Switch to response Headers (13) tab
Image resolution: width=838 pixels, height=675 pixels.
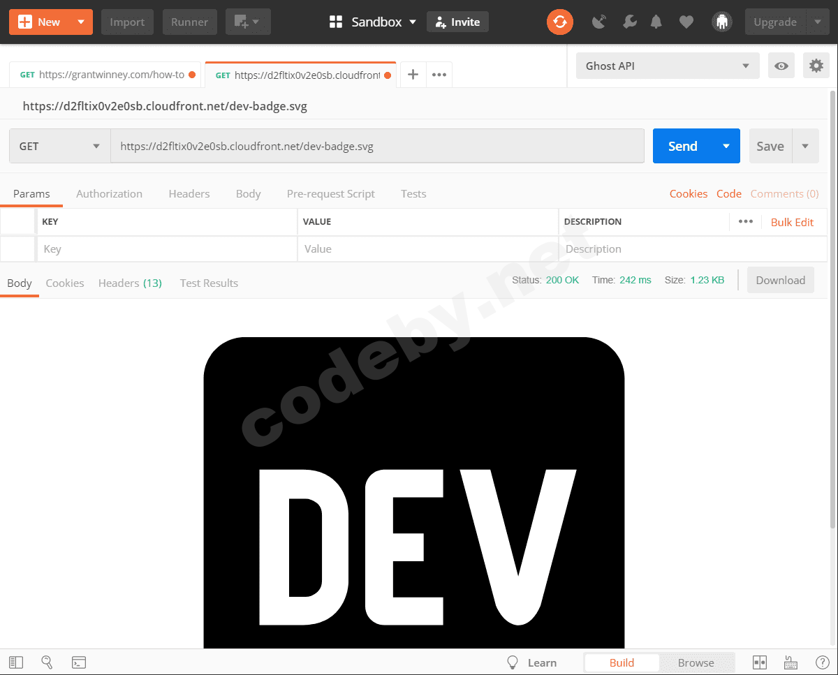pos(130,283)
